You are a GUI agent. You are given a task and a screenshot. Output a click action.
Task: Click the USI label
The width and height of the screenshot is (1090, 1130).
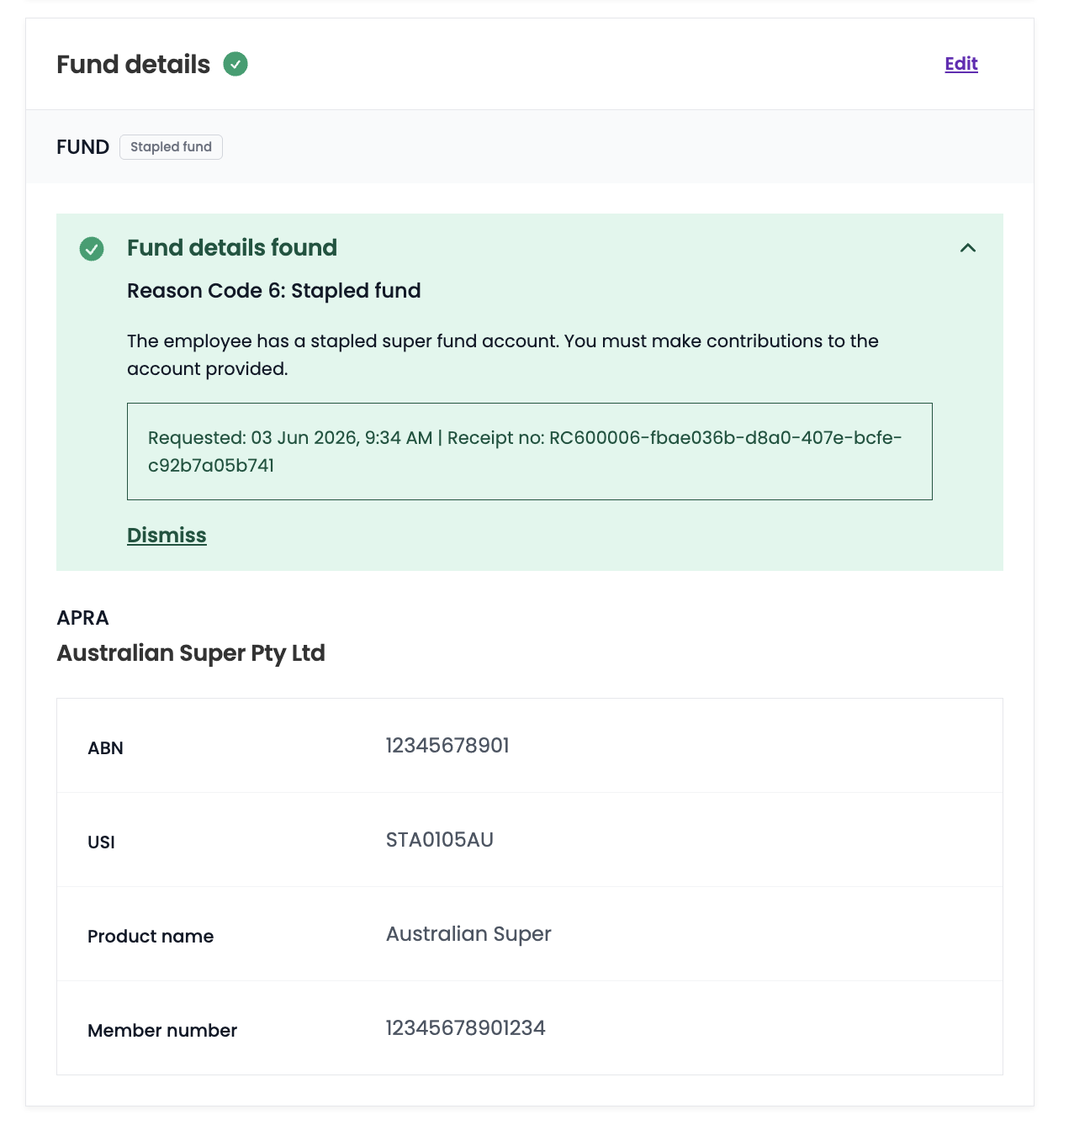tap(101, 842)
